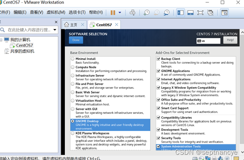Click the VM view scrollbar up arrow
The width and height of the screenshot is (244, 160).
point(242,33)
